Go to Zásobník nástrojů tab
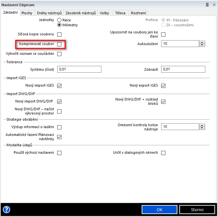Viewport: 218px width, 217px height. click(81, 13)
